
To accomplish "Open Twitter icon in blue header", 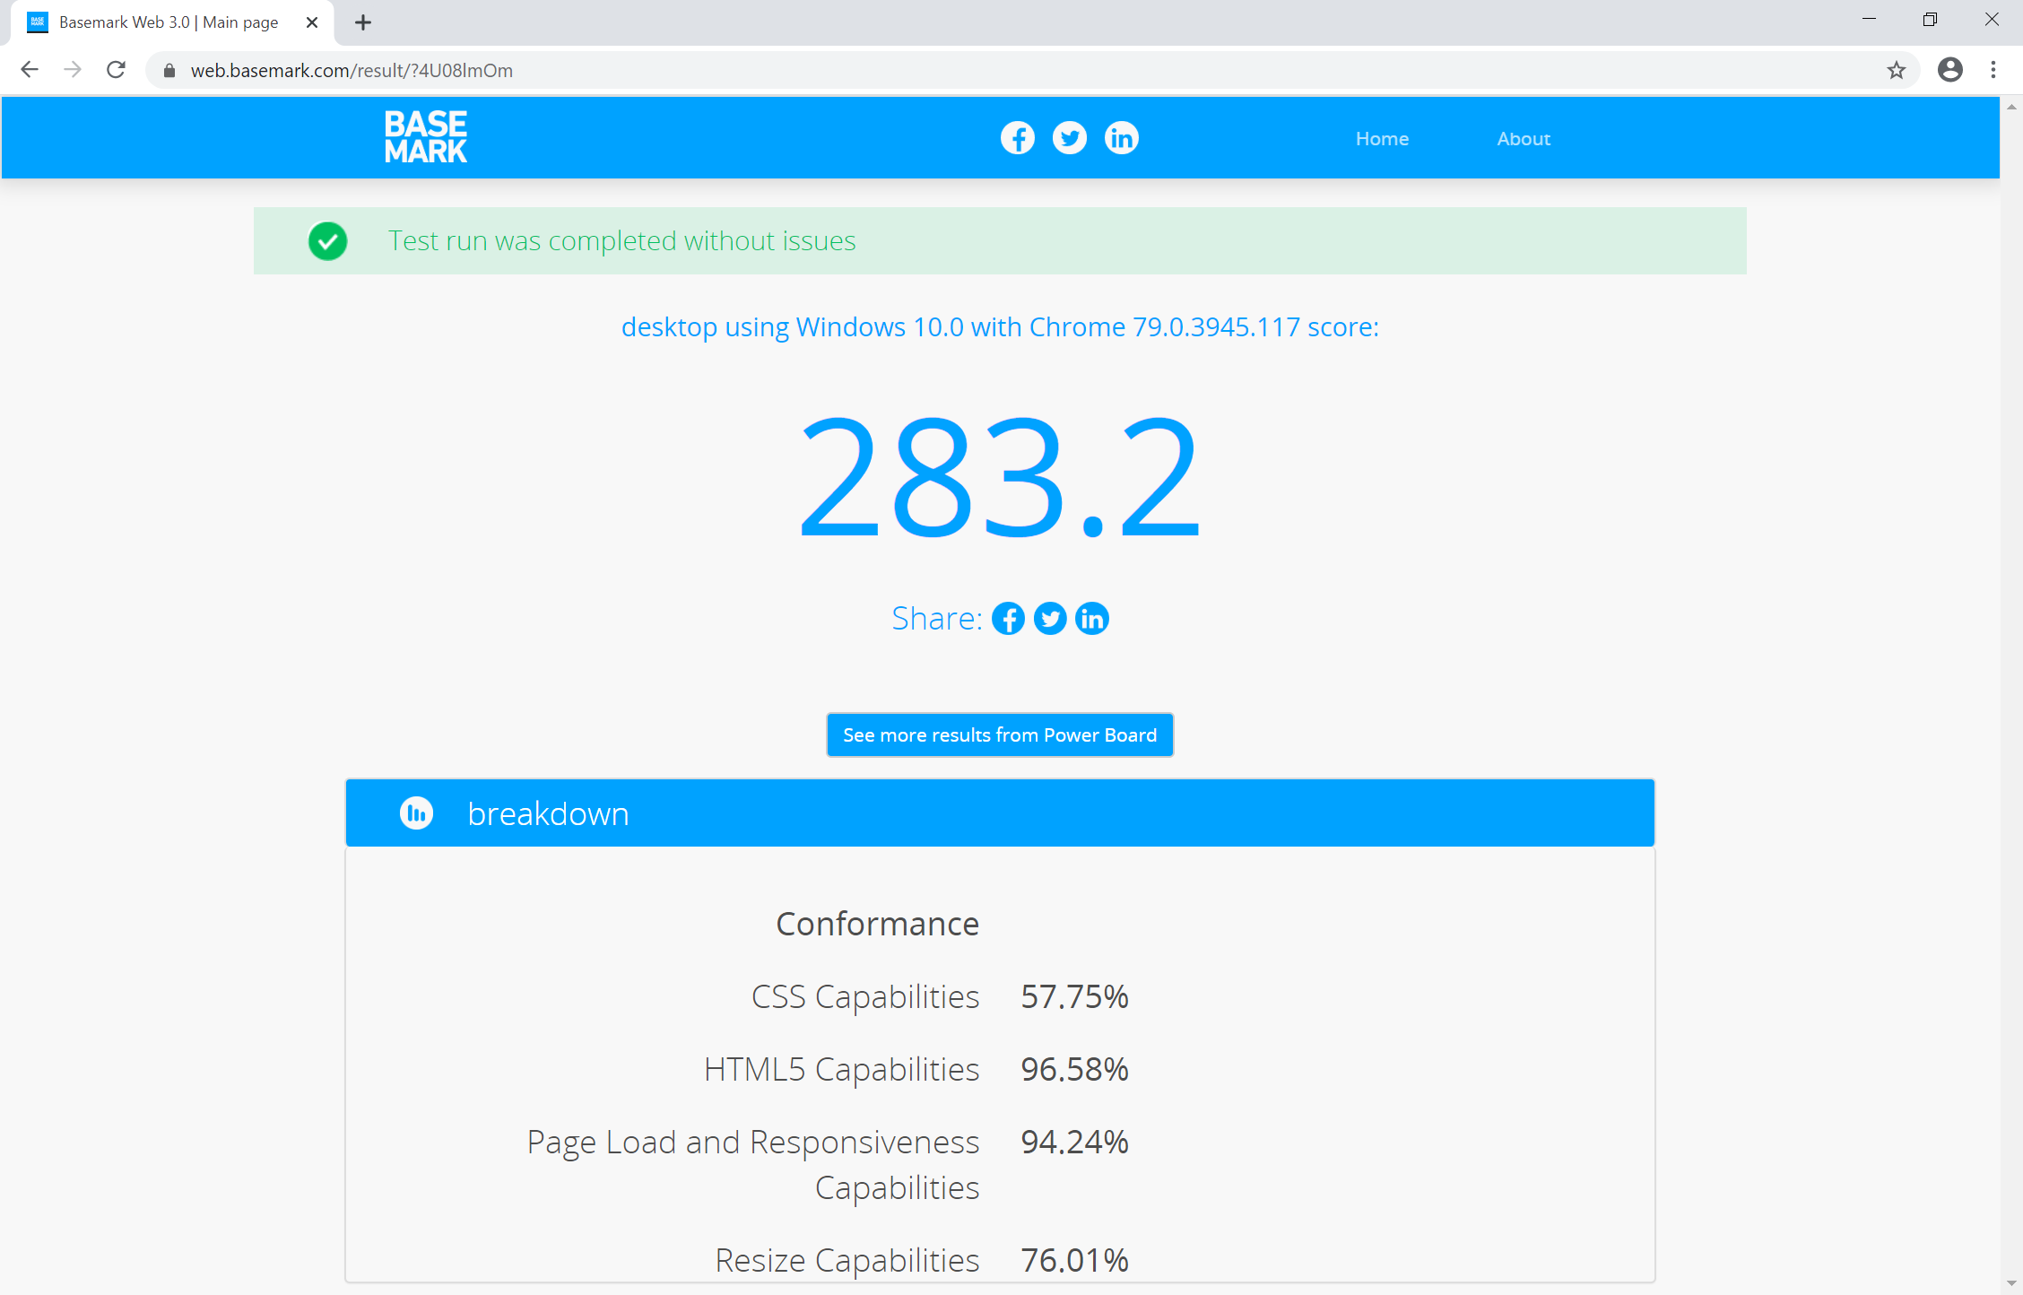I will tap(1069, 138).
